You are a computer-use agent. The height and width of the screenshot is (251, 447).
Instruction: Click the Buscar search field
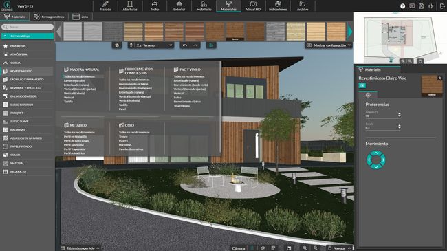click(x=28, y=27)
